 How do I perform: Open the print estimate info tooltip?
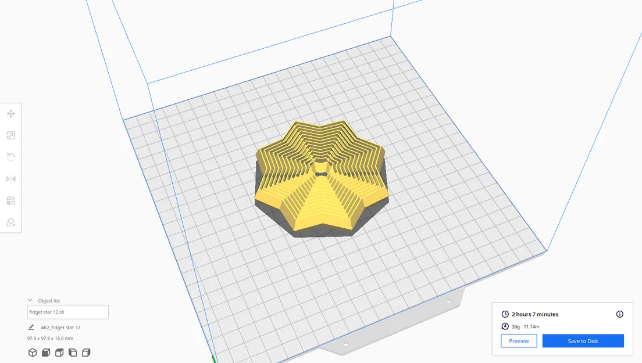620,314
